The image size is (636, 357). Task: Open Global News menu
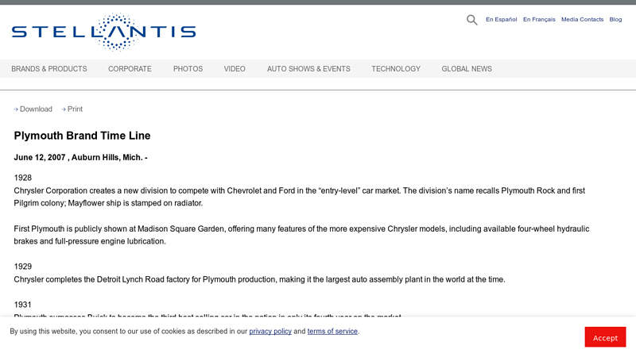tap(467, 69)
